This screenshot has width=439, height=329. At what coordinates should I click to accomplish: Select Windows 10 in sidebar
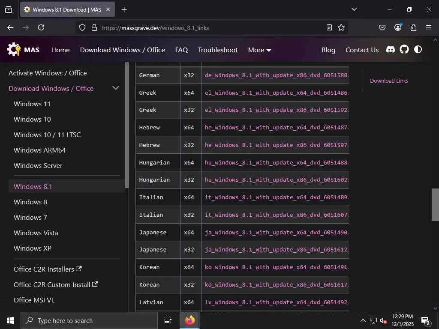tap(32, 119)
